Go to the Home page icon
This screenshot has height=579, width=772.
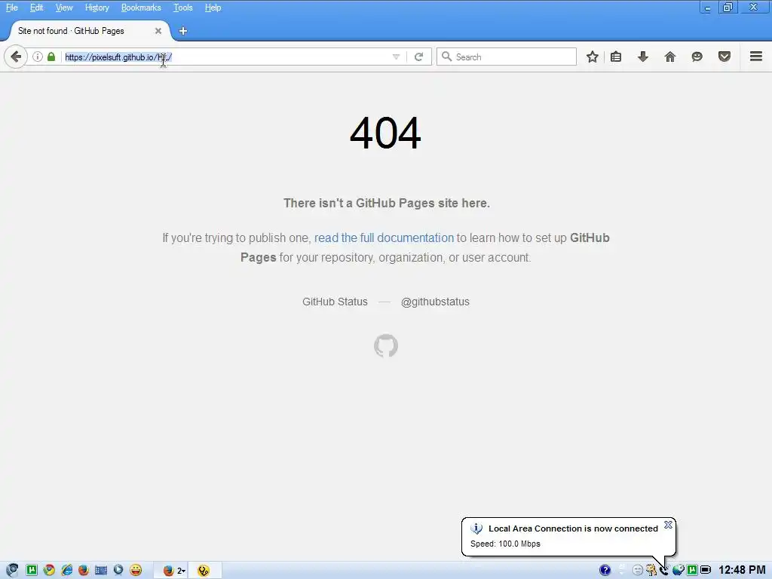tap(669, 57)
